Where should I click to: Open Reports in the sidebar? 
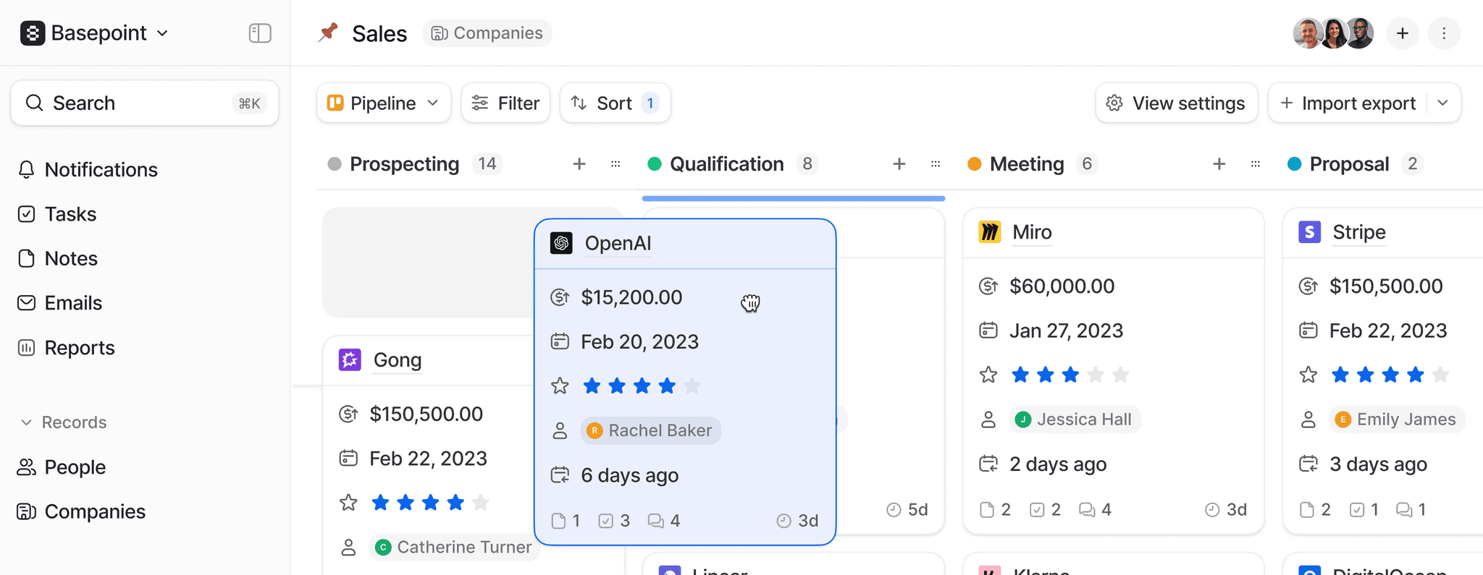tap(67, 348)
